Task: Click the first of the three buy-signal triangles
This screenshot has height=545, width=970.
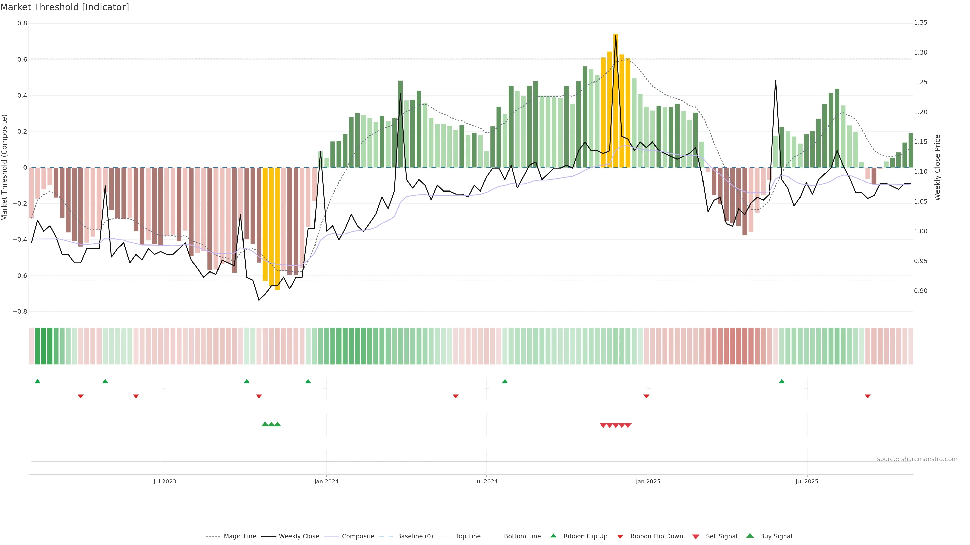Action: 265,424
